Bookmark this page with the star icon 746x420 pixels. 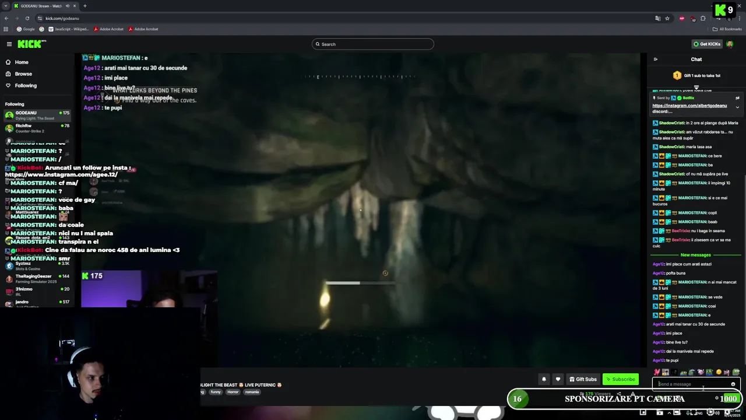click(667, 18)
